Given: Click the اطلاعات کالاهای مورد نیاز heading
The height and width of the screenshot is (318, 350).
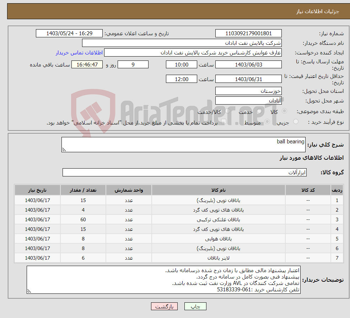Looking at the screenshot, I should click(312, 158).
